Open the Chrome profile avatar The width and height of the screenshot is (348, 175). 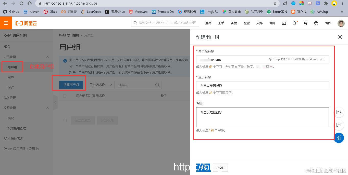334,4
